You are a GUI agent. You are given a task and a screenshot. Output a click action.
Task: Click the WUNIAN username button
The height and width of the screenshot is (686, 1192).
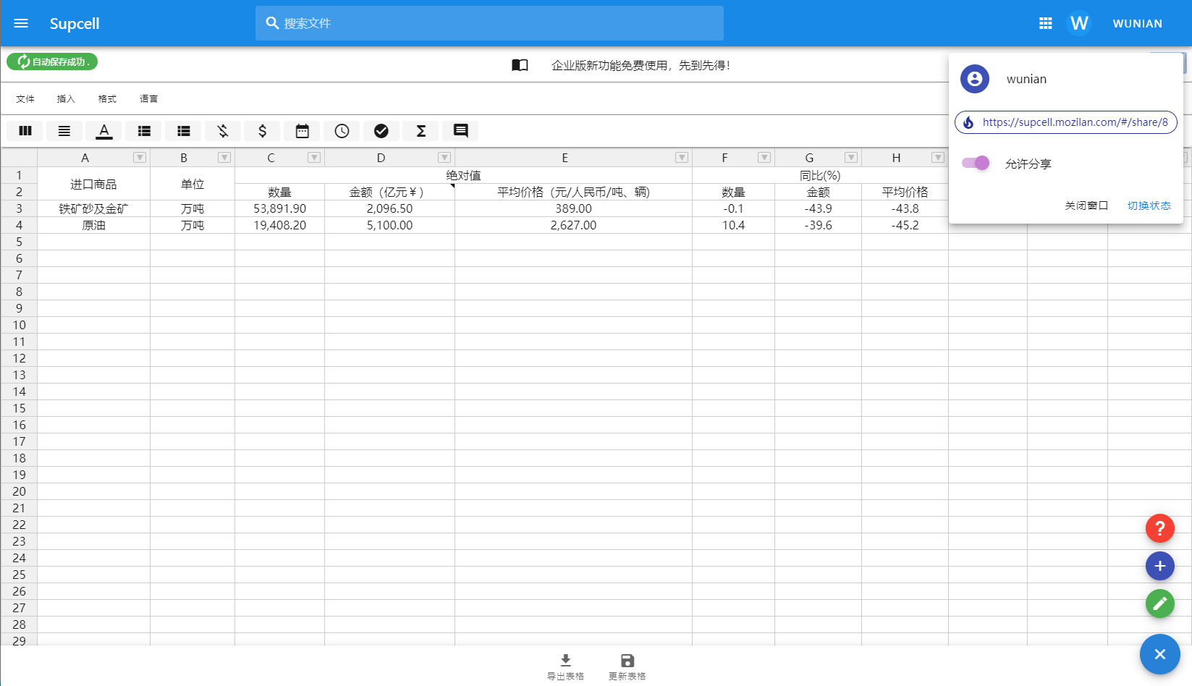(x=1138, y=23)
